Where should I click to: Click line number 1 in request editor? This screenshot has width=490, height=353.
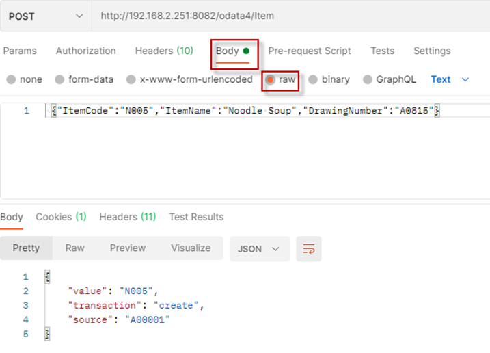[x=26, y=111]
